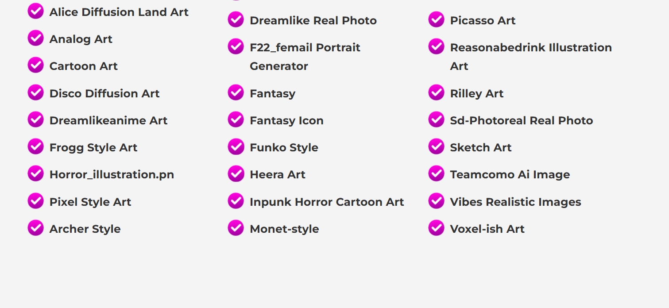Click the checkmark next to Funko Style
This screenshot has height=308, width=669.
point(236,146)
